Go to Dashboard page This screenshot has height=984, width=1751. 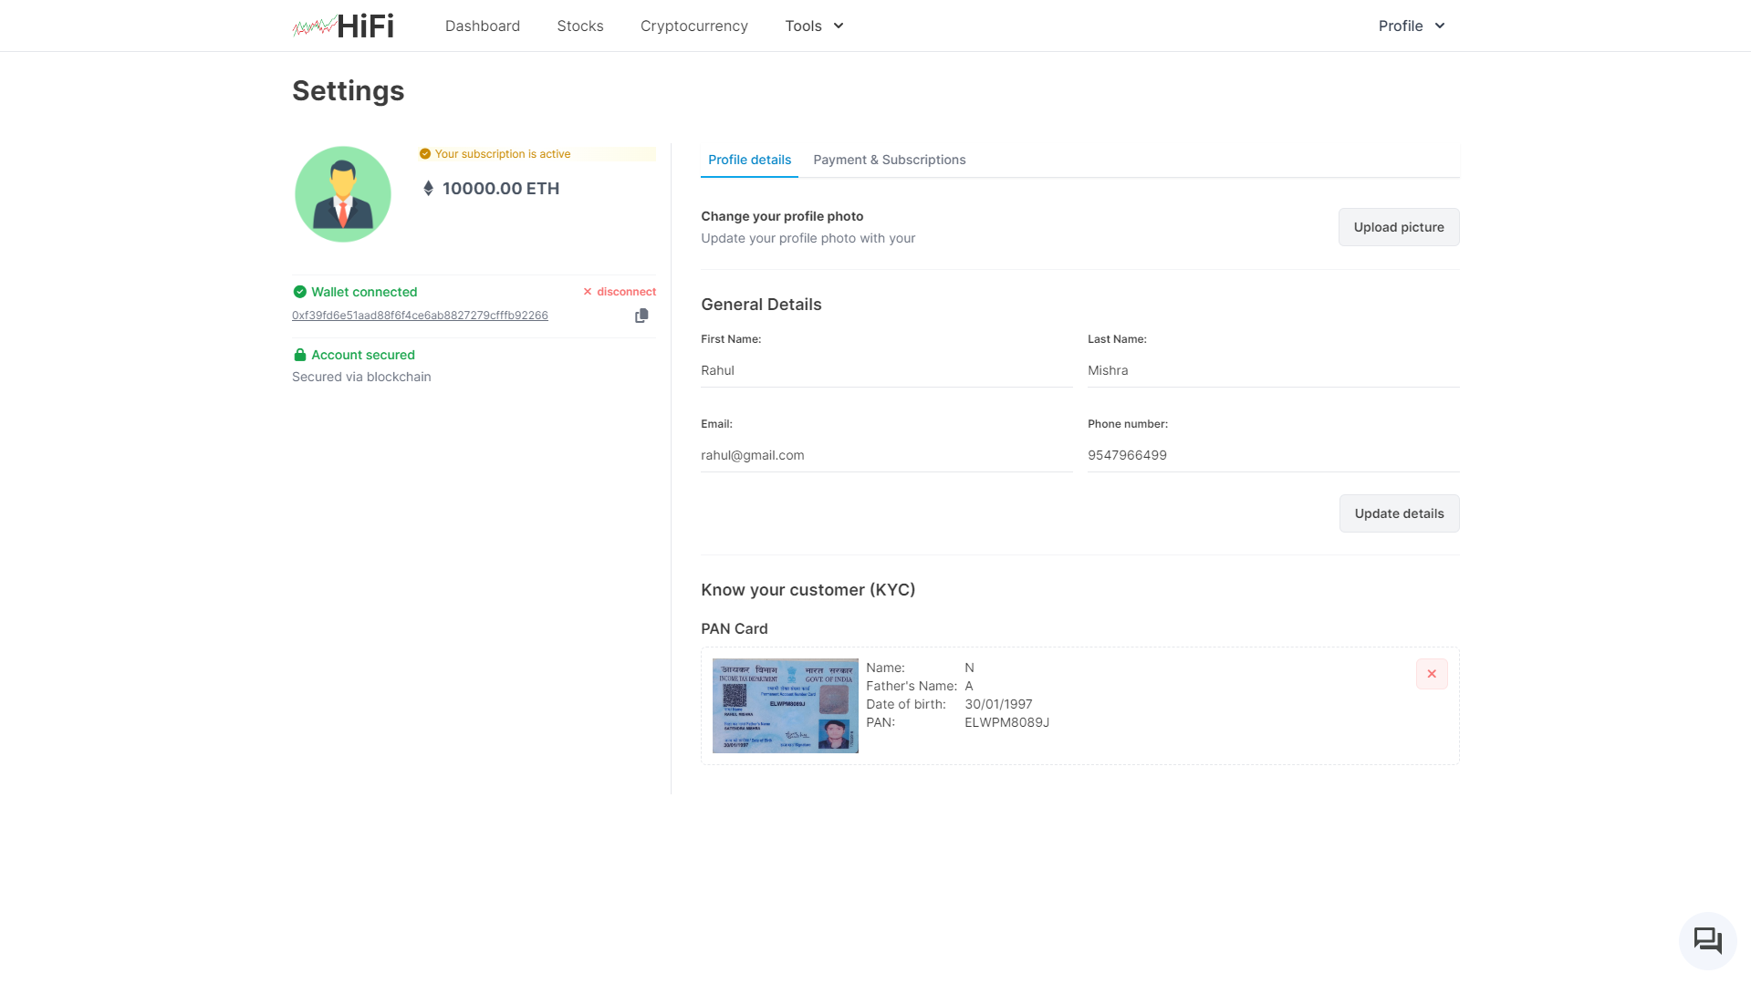coord(483,26)
